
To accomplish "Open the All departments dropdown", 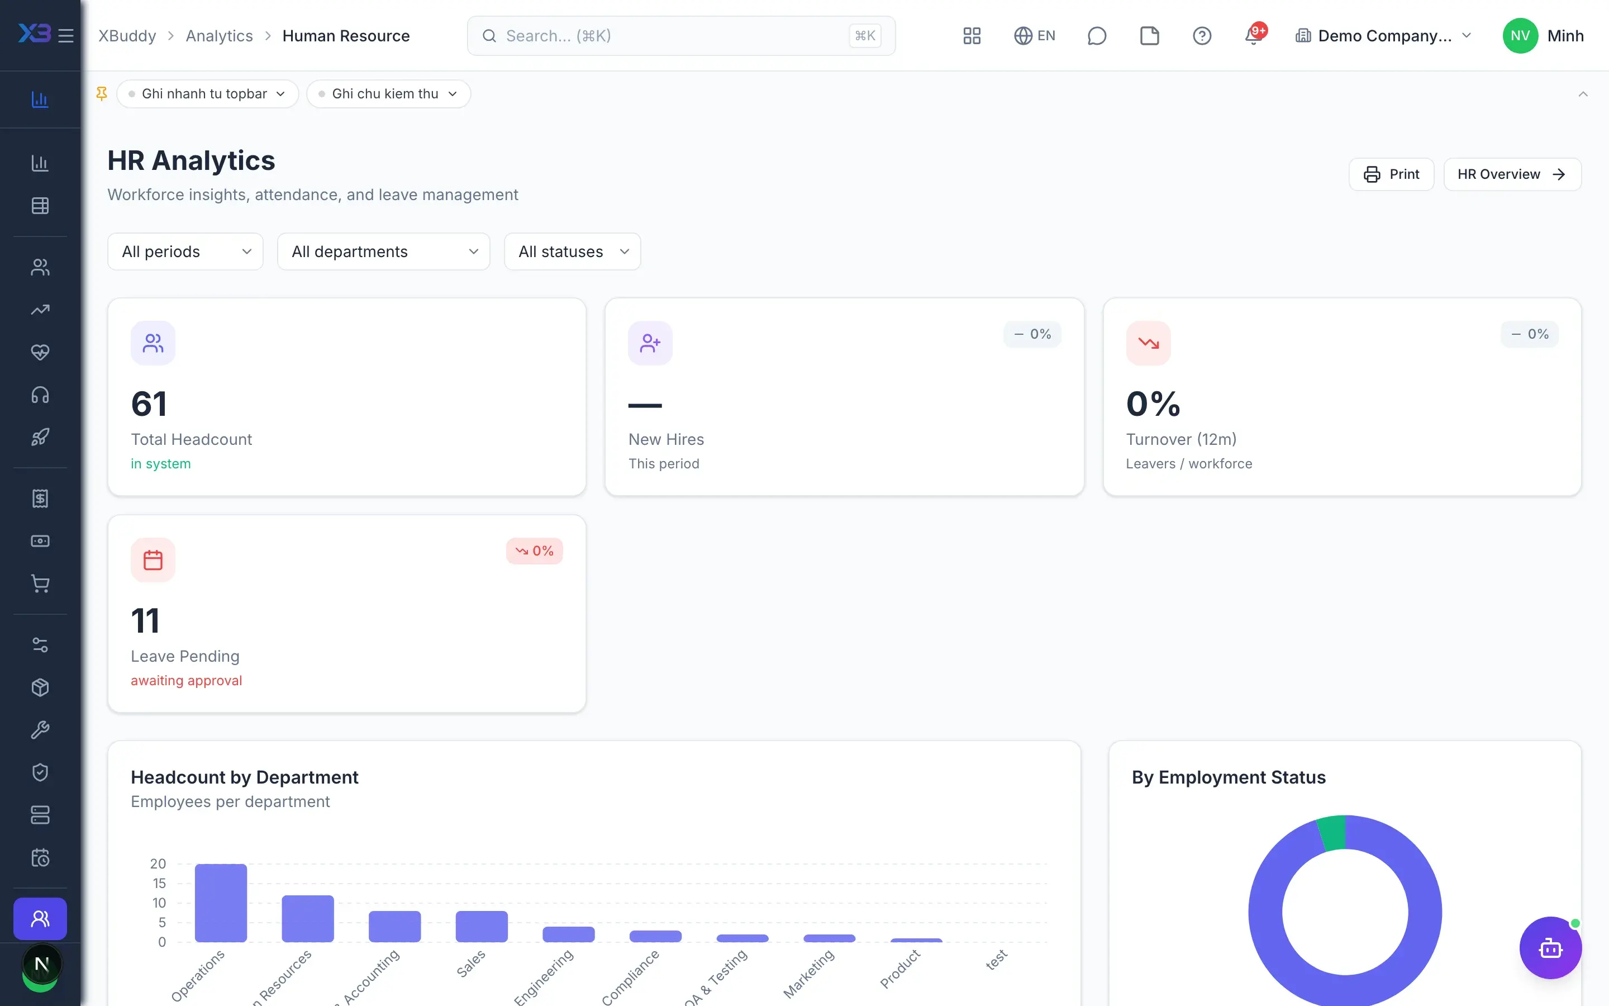I will pyautogui.click(x=384, y=251).
